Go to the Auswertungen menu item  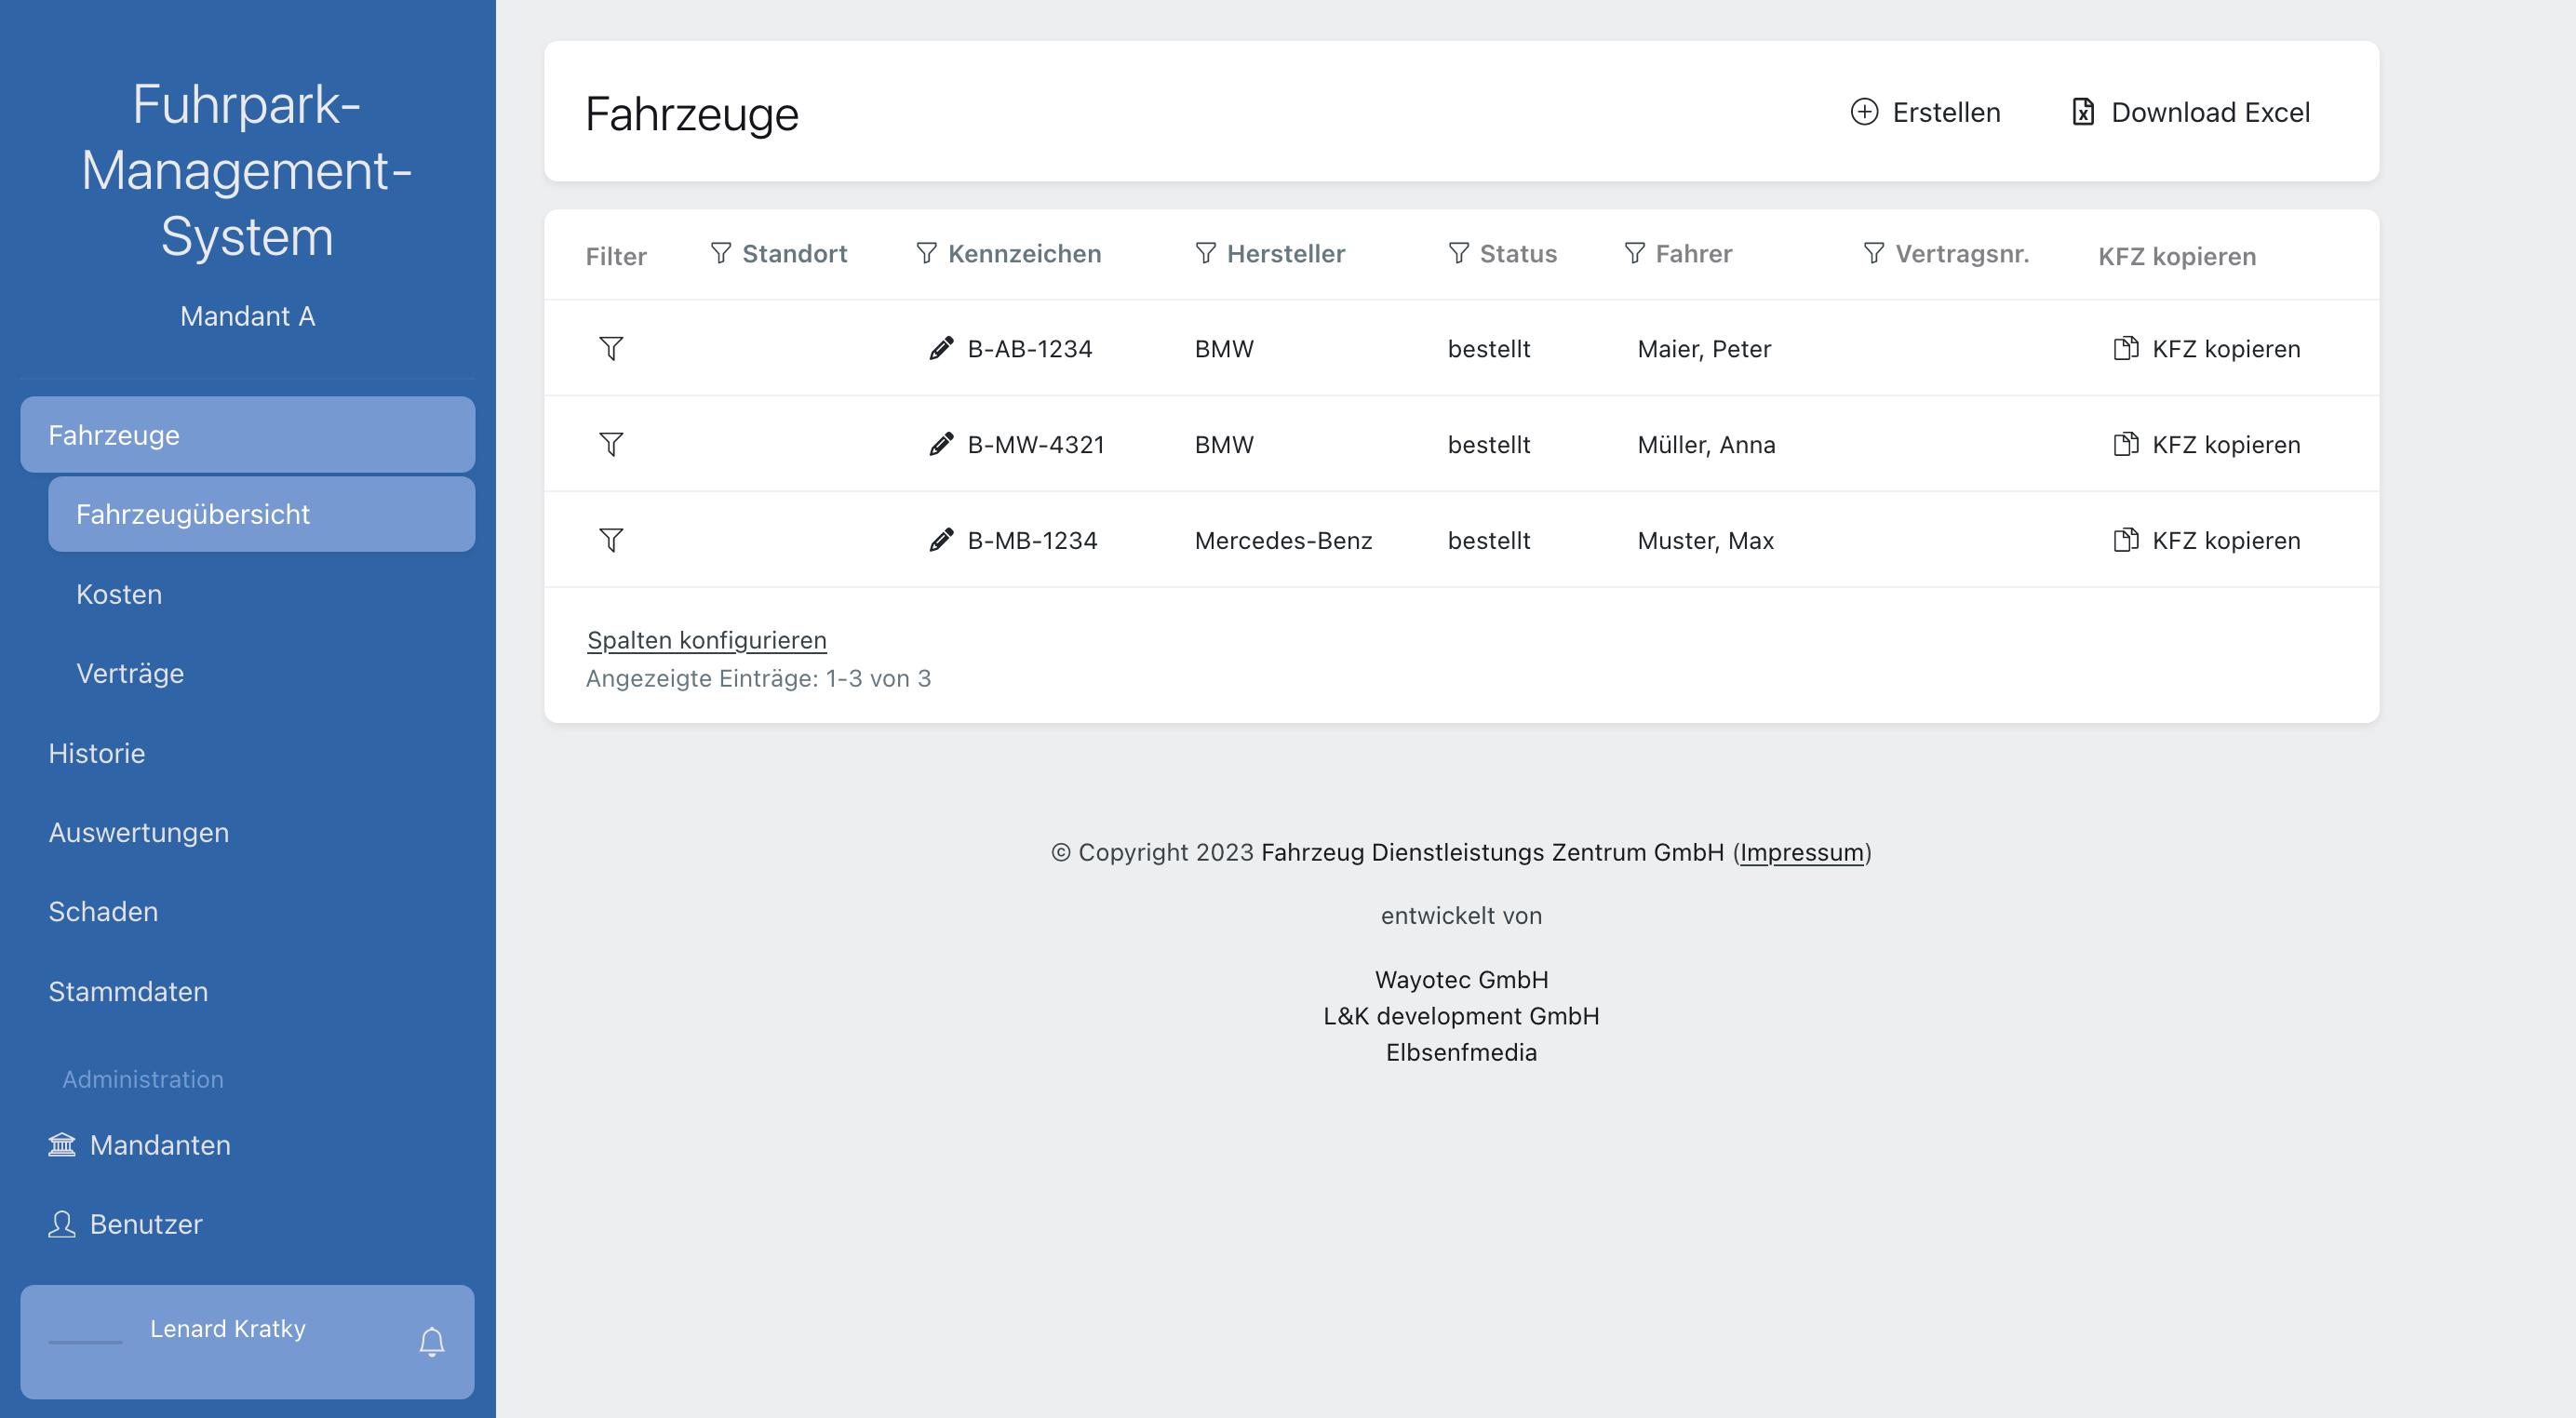pos(139,832)
